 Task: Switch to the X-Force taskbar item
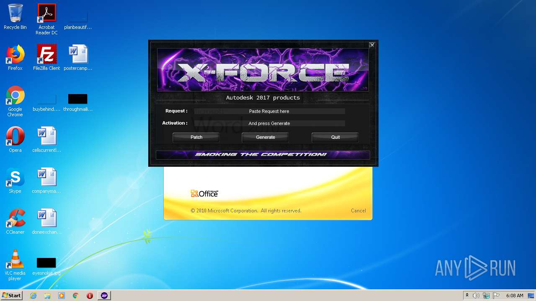(x=104, y=296)
